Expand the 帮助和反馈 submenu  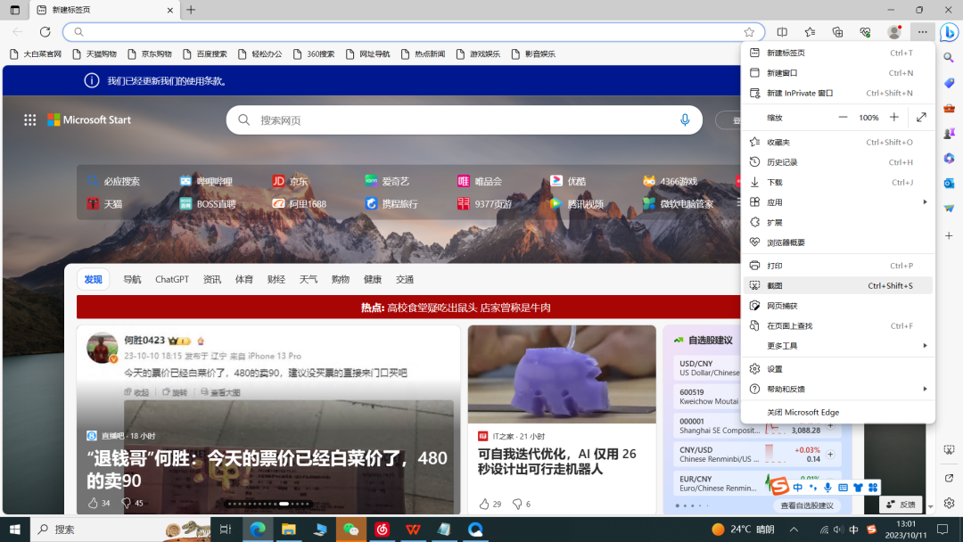click(x=837, y=389)
